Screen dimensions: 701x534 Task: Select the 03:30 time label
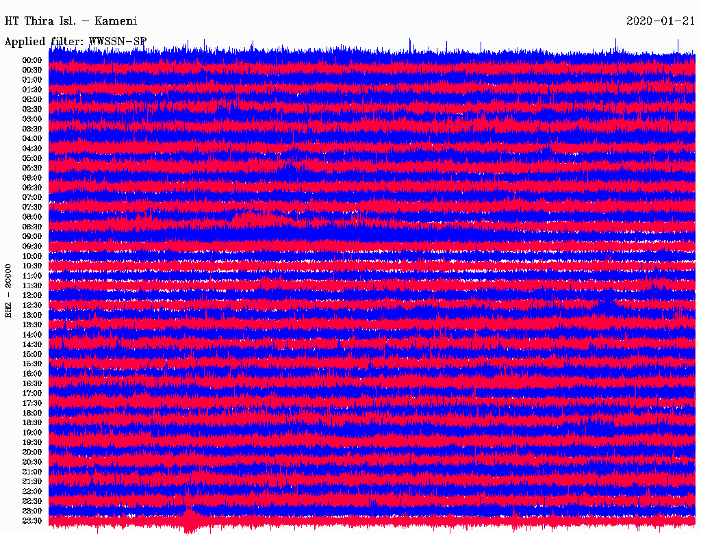(x=32, y=129)
